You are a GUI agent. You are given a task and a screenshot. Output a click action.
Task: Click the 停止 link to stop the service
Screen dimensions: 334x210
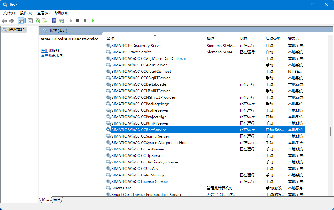pyautogui.click(x=45, y=51)
